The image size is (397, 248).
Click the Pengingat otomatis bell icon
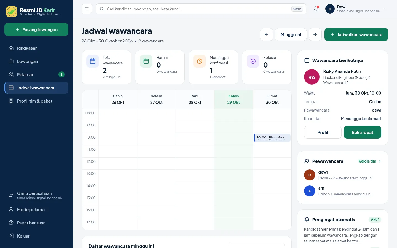pyautogui.click(x=307, y=220)
